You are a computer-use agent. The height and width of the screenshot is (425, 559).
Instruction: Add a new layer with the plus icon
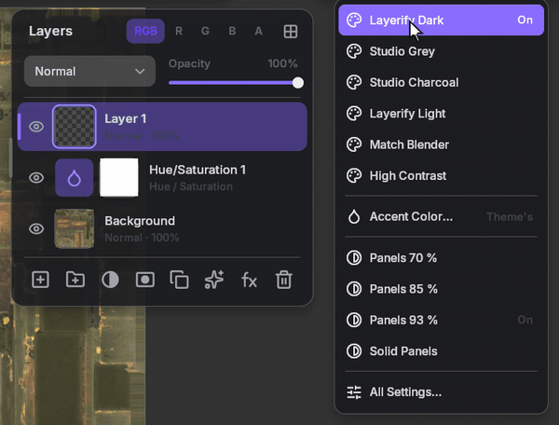tap(40, 280)
